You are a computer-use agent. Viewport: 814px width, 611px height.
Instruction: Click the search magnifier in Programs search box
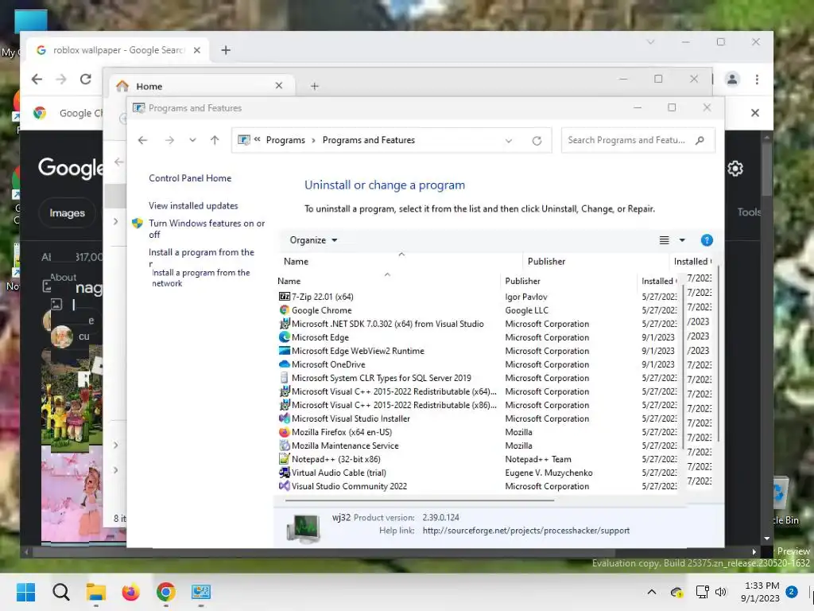coord(700,140)
